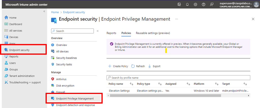The image size is (260, 108).
Task: Open Antivirus from the Manage section
Action: [x=62, y=79]
